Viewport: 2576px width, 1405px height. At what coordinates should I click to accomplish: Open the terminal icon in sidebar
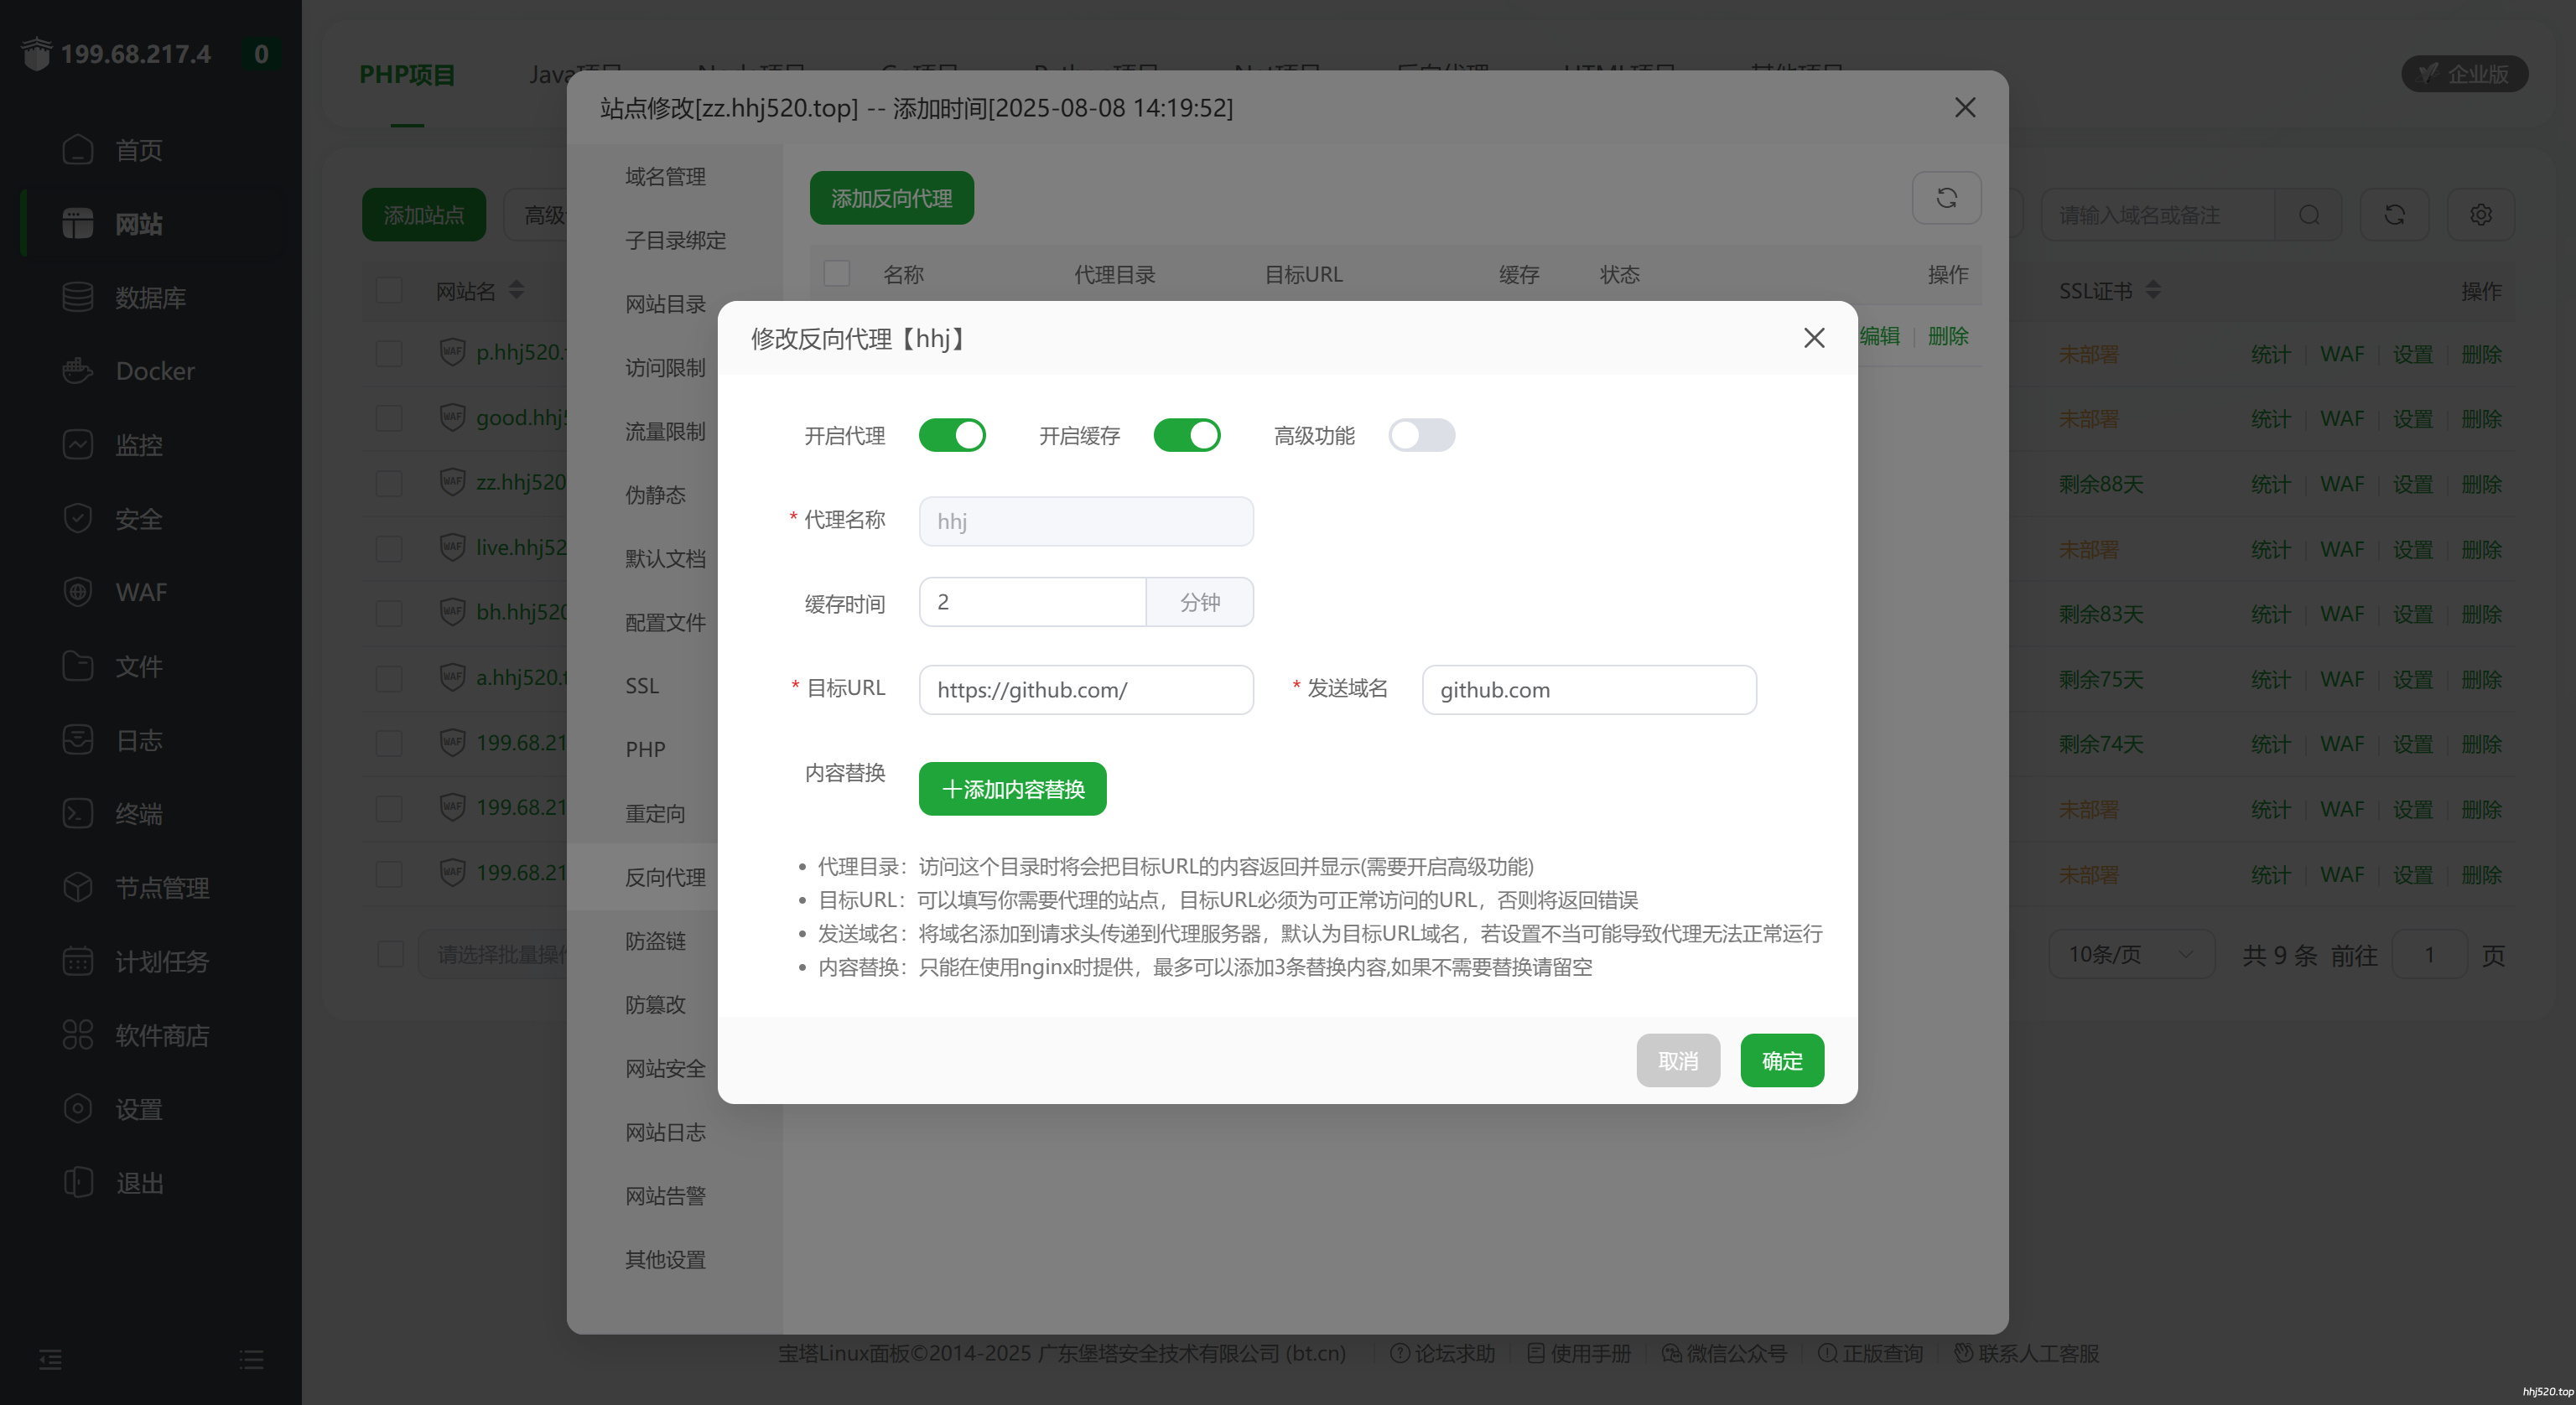[x=77, y=813]
